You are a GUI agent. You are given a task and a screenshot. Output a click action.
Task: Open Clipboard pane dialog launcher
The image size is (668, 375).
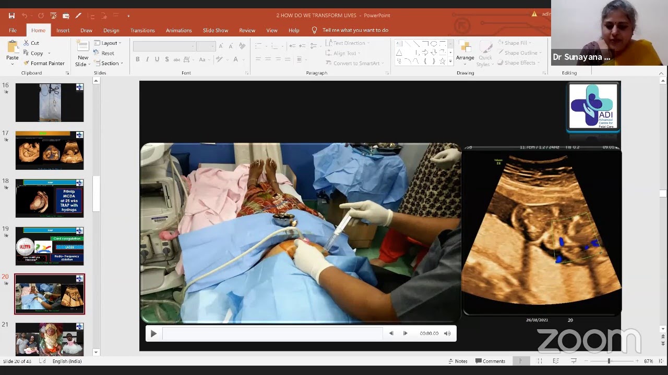[67, 73]
